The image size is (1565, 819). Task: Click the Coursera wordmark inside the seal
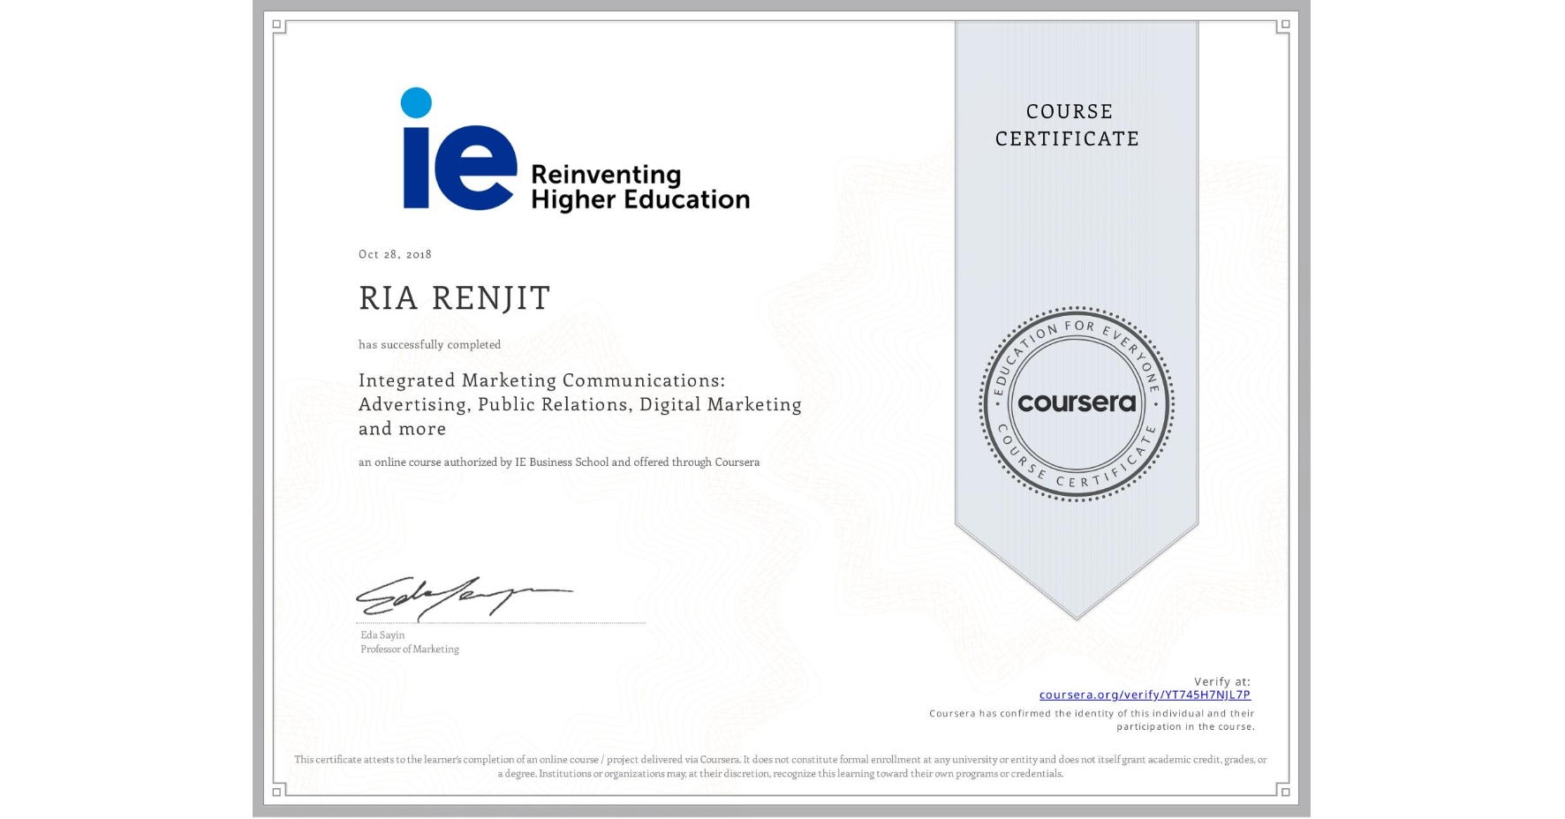click(1077, 404)
